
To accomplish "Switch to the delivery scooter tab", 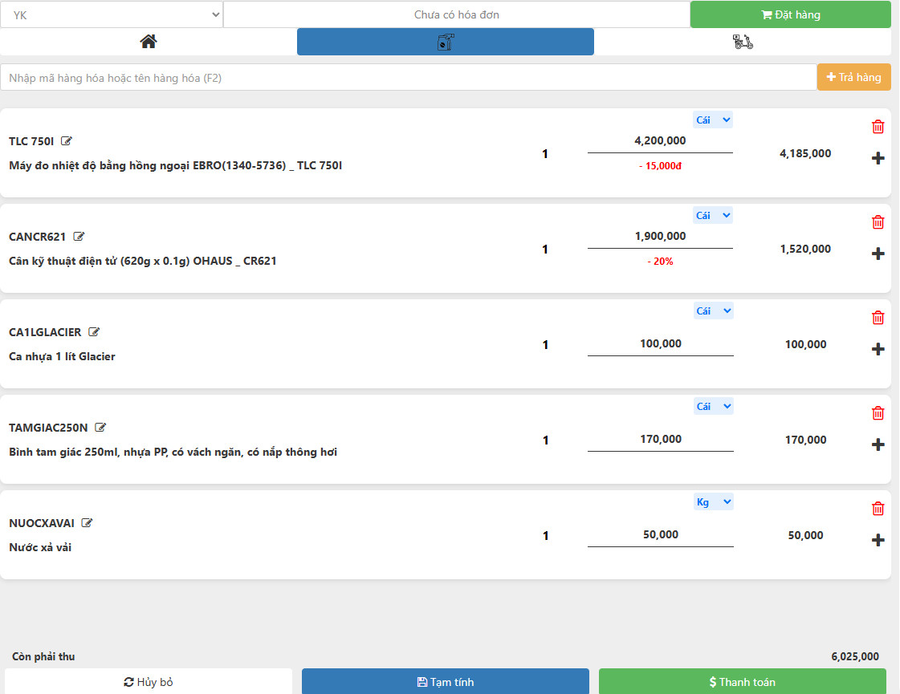I will point(743,42).
